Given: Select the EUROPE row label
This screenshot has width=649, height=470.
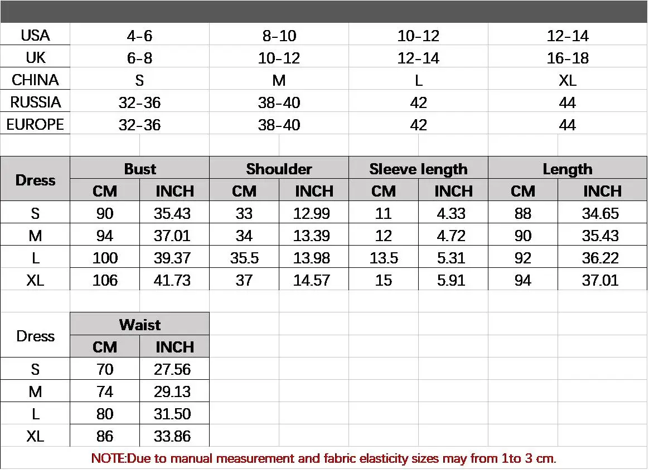Looking at the screenshot, I should pos(35,125).
